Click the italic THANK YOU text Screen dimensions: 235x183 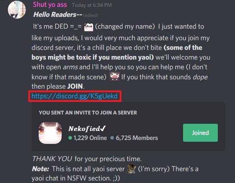52,159
